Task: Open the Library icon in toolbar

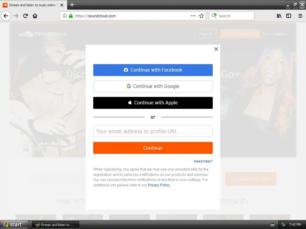Action: (x=279, y=16)
